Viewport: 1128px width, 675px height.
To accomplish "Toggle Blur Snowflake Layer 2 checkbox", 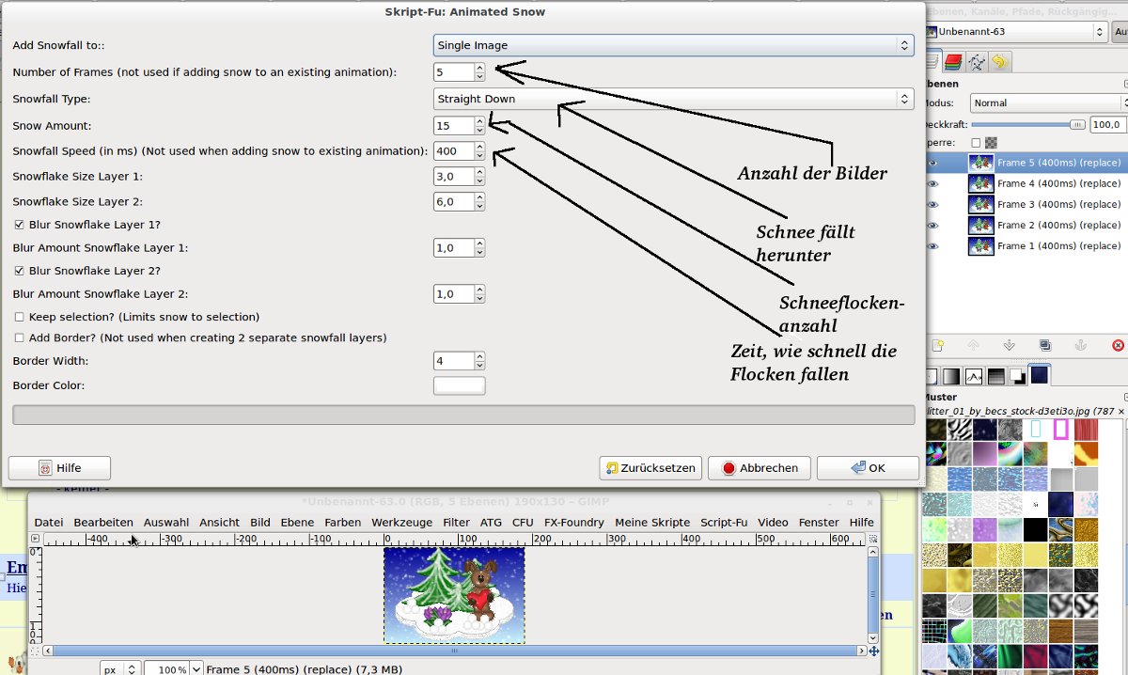I will (x=20, y=271).
